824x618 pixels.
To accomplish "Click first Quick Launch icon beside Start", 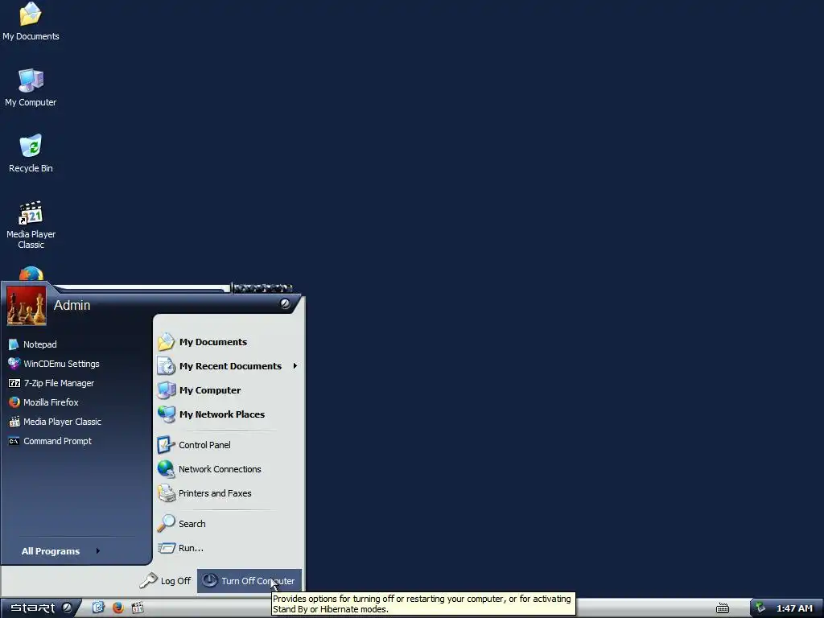I will coord(98,608).
